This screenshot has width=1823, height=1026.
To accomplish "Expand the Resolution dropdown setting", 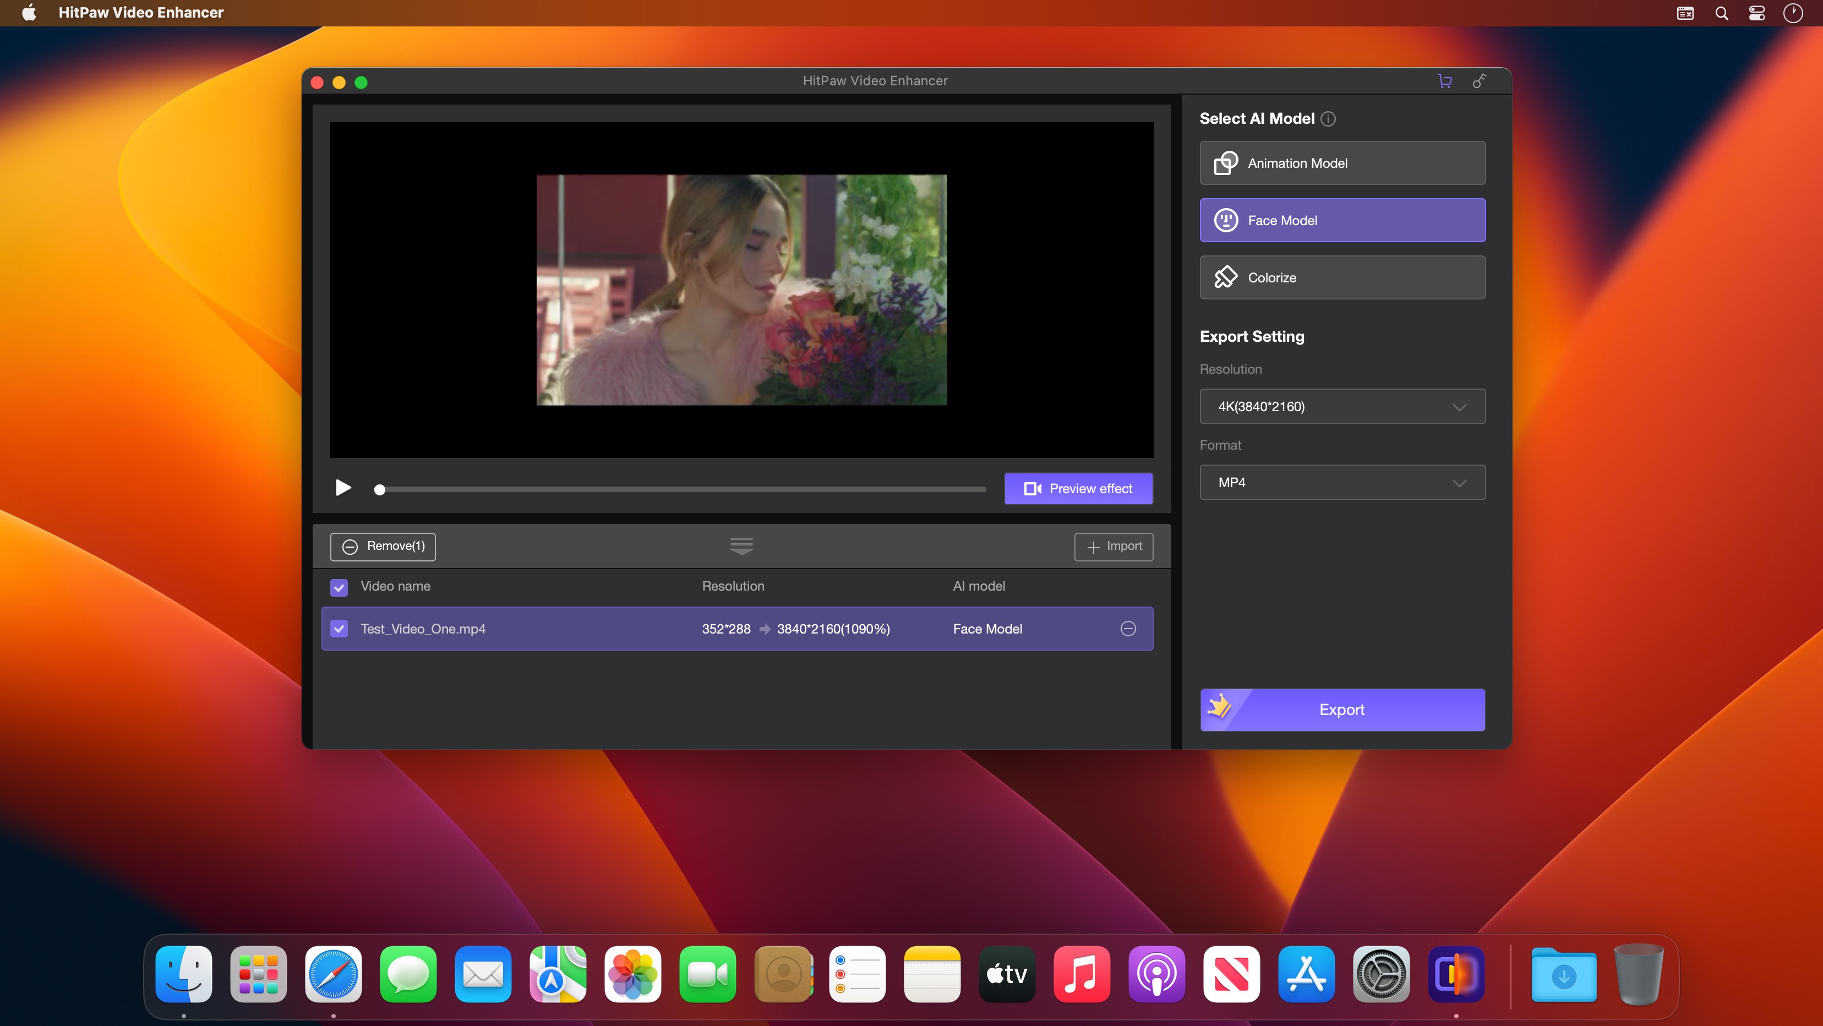I will click(1342, 406).
